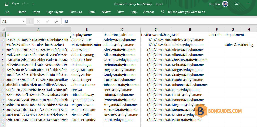This screenshot has width=257, height=127.
Task: Switch to the Home ribbon tab
Action: [22, 12]
